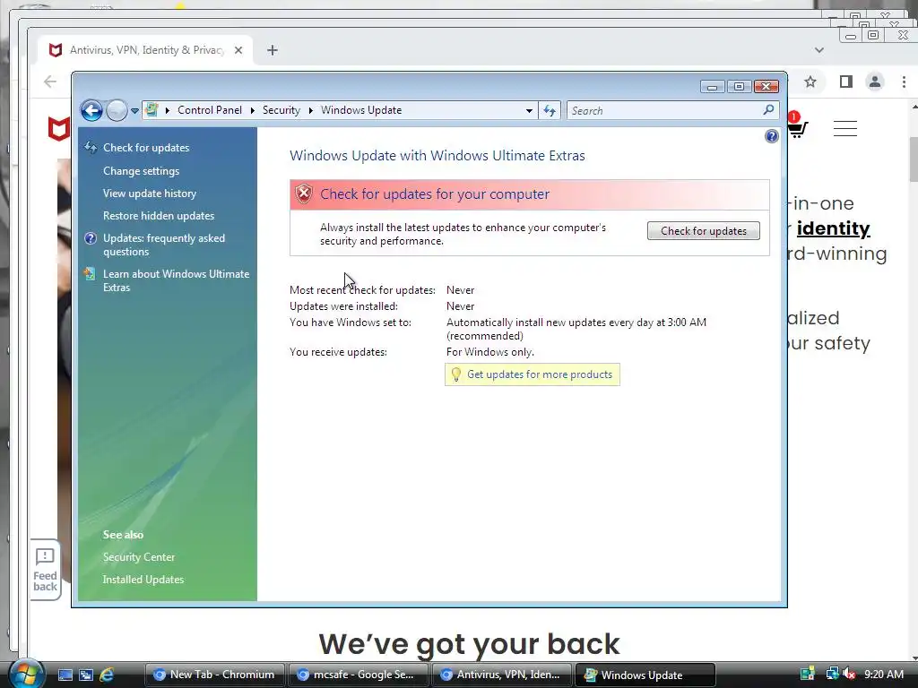Bookmark this page with the star icon

pos(810,82)
